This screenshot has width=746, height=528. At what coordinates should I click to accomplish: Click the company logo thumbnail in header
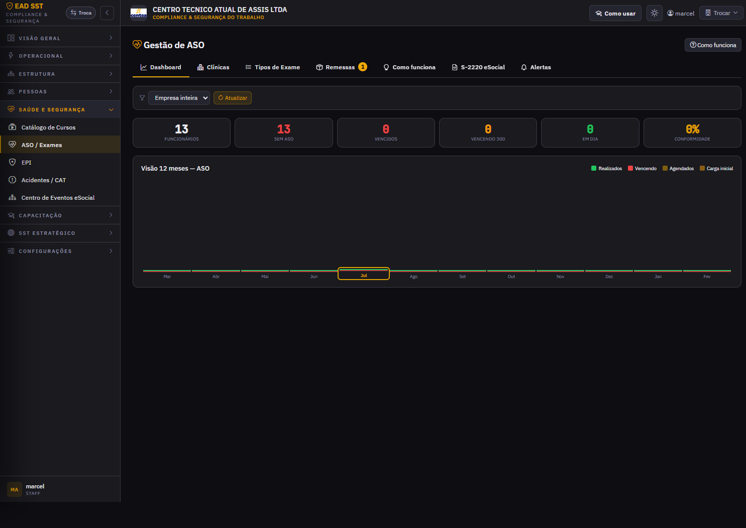click(x=139, y=13)
